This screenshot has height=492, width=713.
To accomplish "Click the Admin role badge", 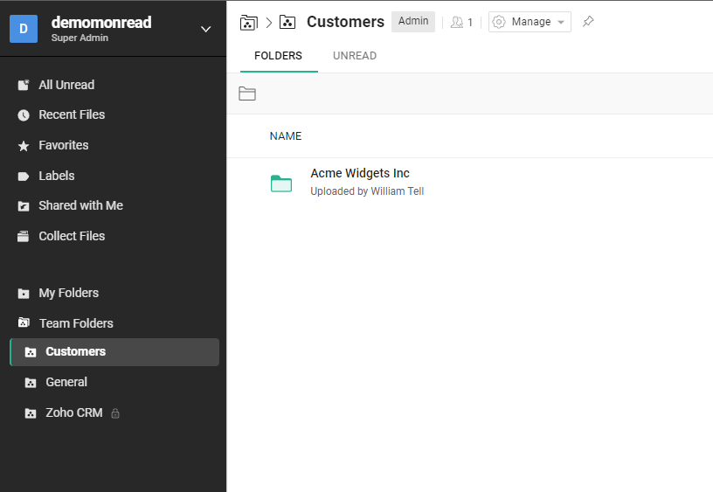I will coord(413,21).
